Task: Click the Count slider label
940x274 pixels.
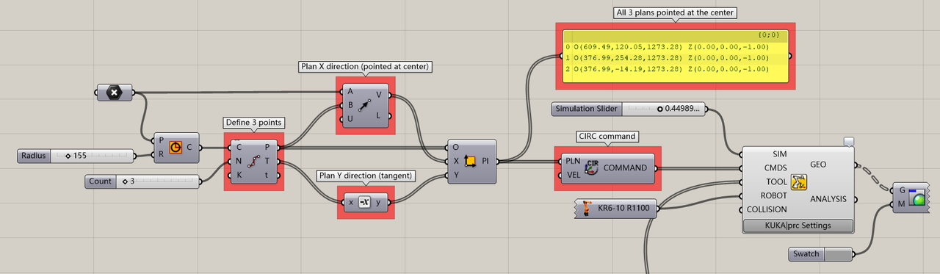Action: click(100, 181)
